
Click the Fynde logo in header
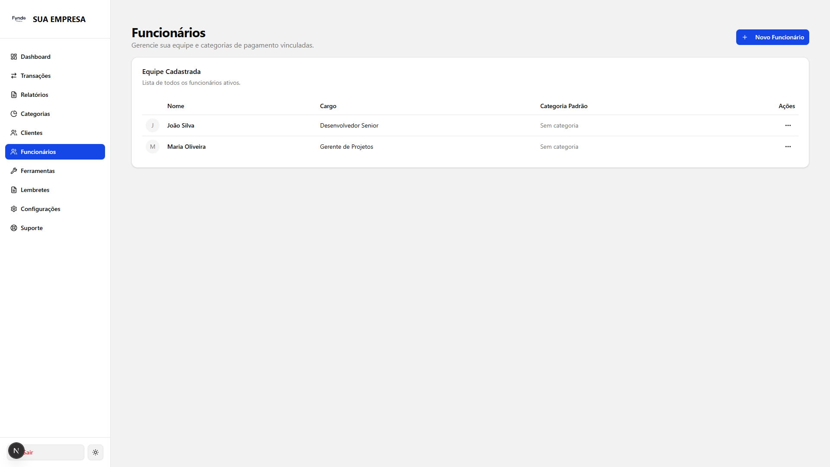[x=19, y=19]
